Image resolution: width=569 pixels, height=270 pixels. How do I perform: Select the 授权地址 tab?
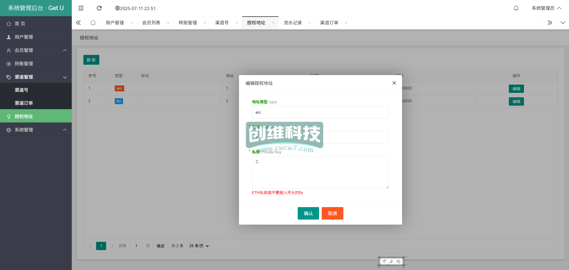(x=256, y=23)
